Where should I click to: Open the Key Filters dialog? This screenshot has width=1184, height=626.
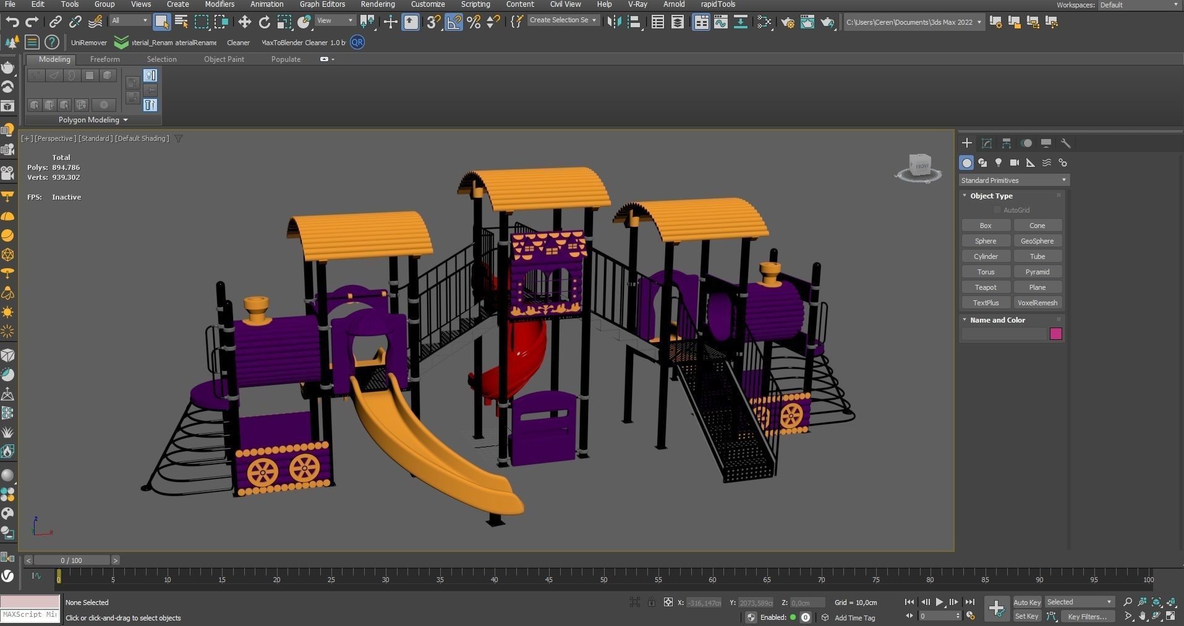1088,616
